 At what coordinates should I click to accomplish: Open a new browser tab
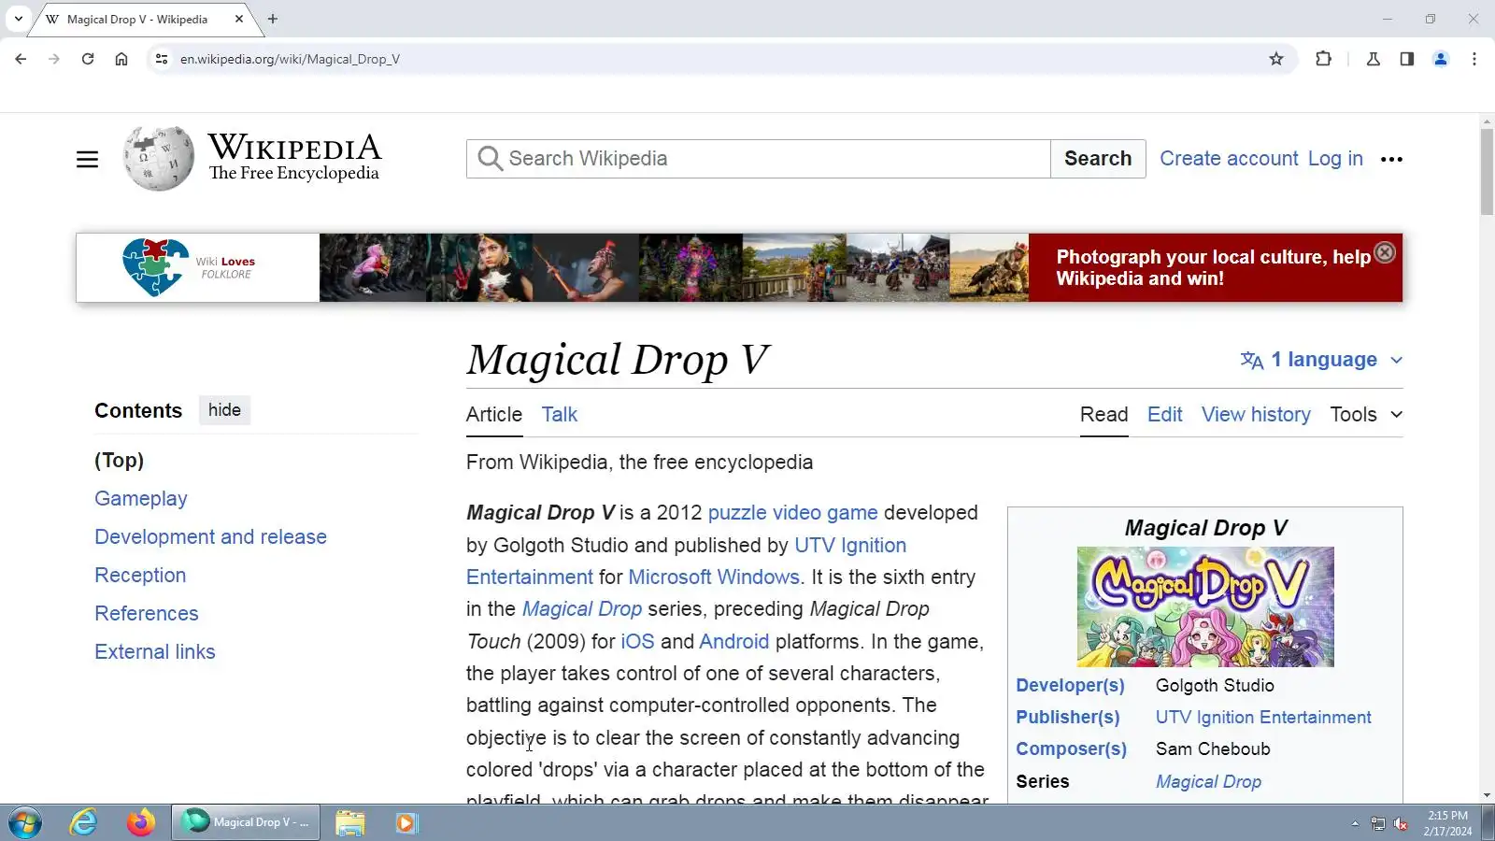(273, 19)
